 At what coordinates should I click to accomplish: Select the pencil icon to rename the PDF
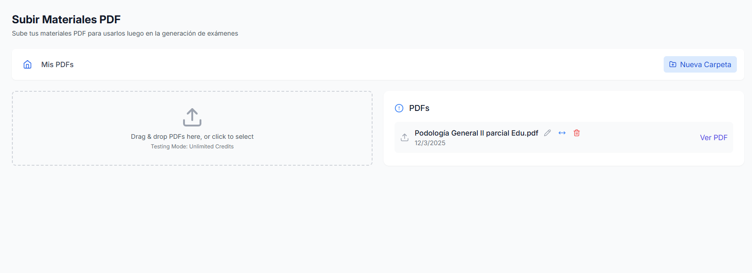[x=548, y=132]
